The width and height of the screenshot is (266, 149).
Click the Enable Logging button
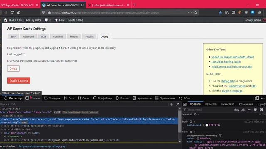pos(19,81)
